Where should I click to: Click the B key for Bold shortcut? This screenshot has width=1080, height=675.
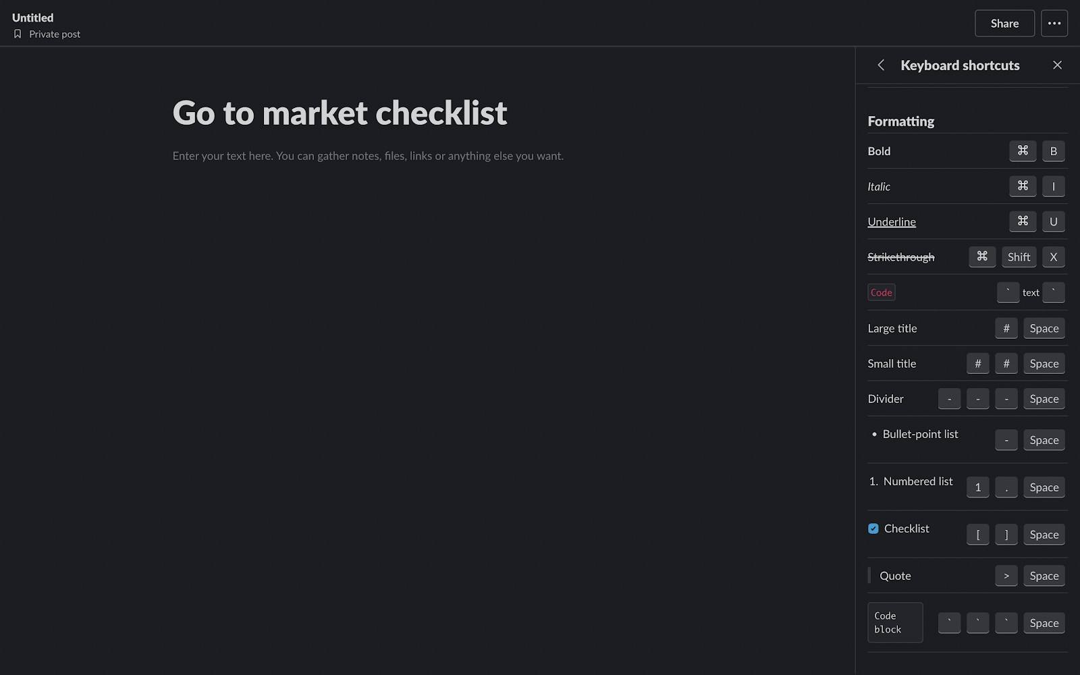click(1053, 151)
